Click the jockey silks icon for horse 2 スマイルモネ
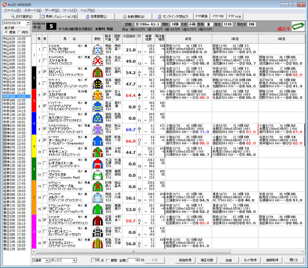308x268 pixels. pos(98,61)
